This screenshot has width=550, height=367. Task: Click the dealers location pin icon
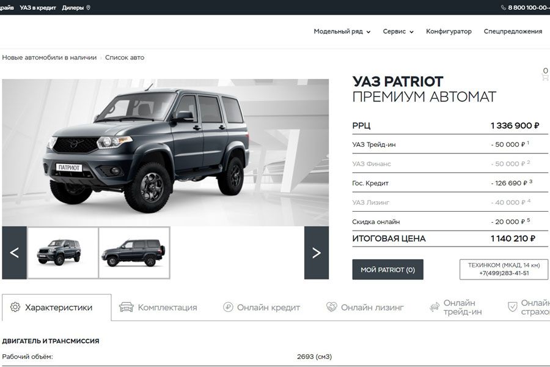[89, 7]
